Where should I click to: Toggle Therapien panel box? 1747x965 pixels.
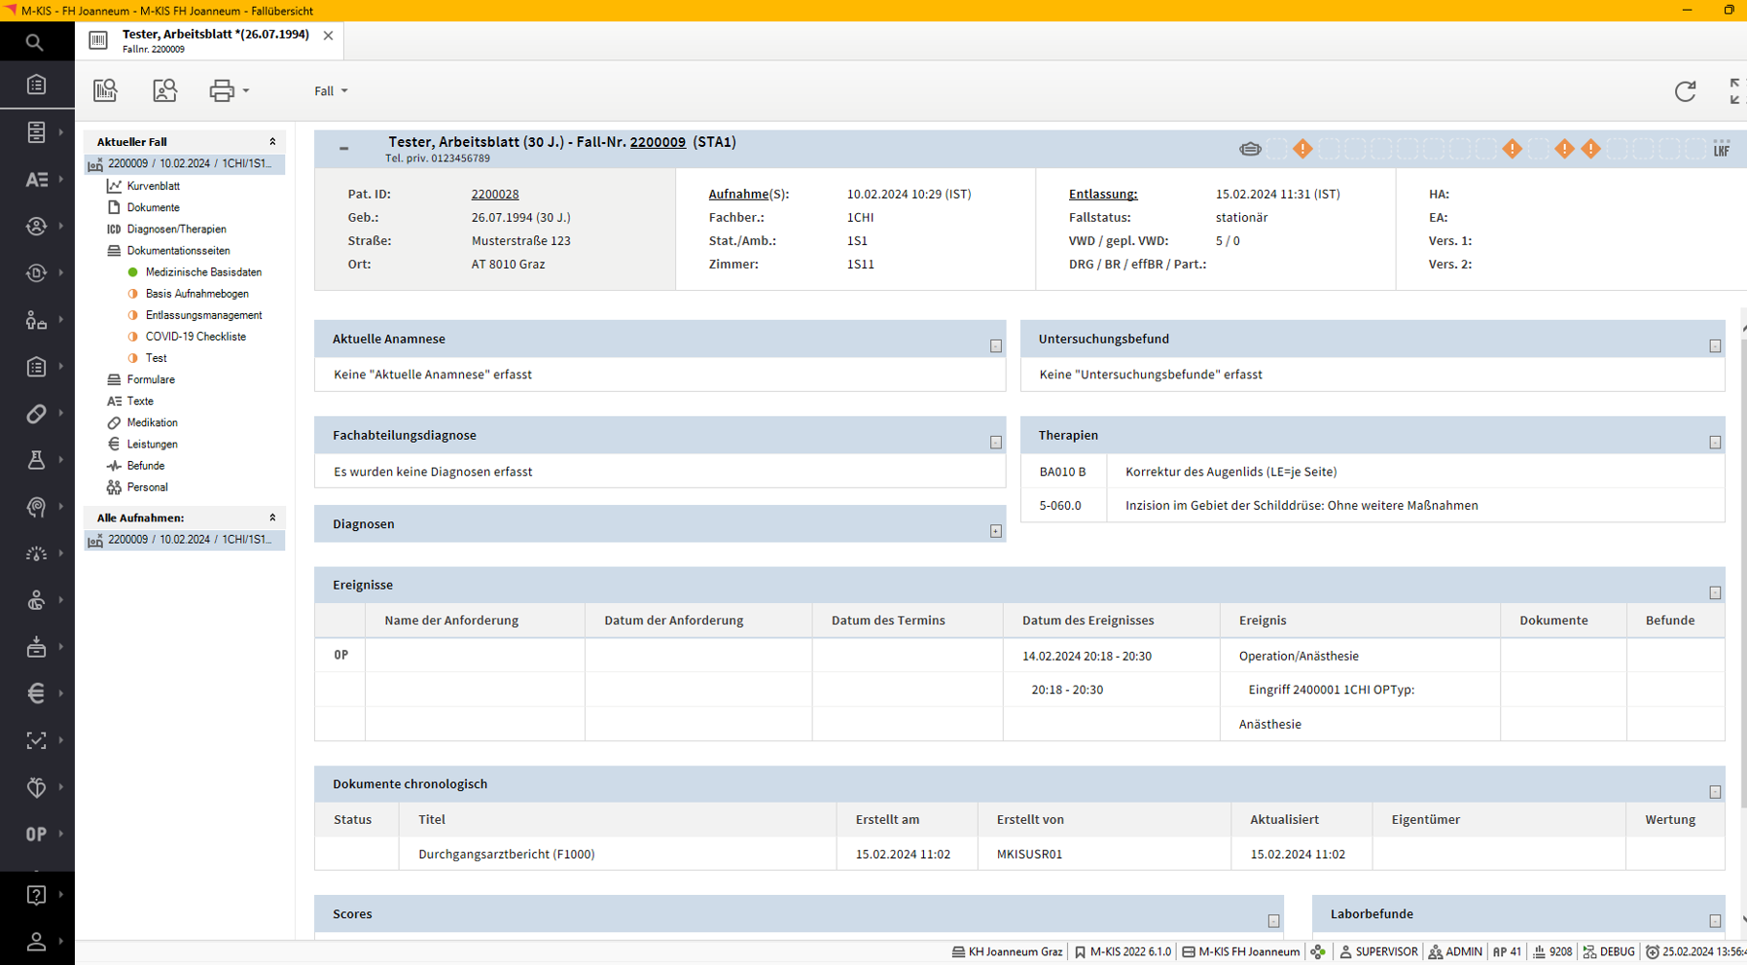[x=1715, y=443]
